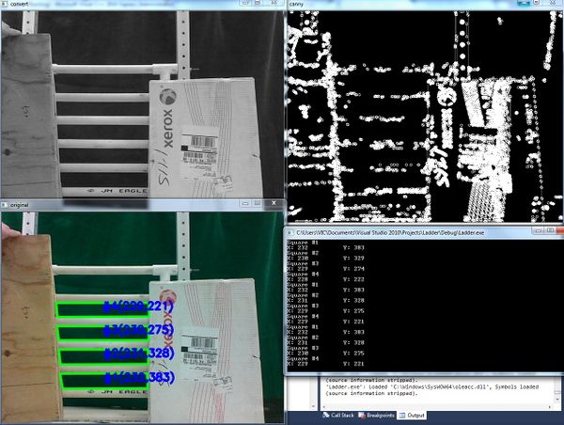Select the "X: 228" value in console
The width and height of the screenshot is (564, 425).
[x=297, y=279]
